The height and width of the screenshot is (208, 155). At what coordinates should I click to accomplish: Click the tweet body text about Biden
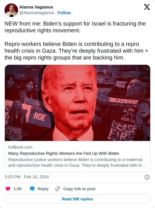(75, 27)
